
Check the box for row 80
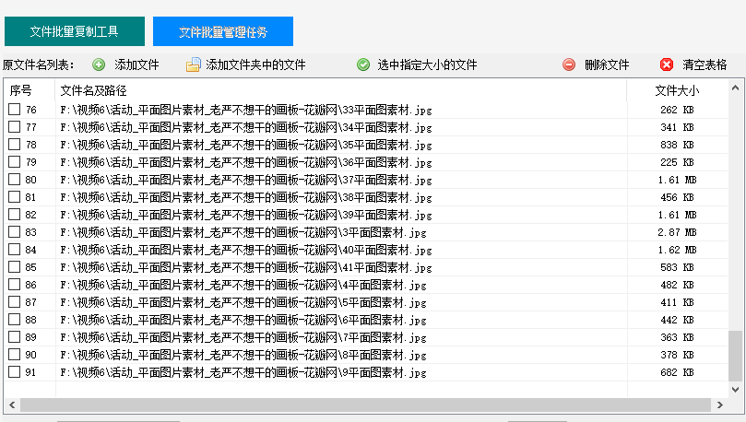coord(14,179)
